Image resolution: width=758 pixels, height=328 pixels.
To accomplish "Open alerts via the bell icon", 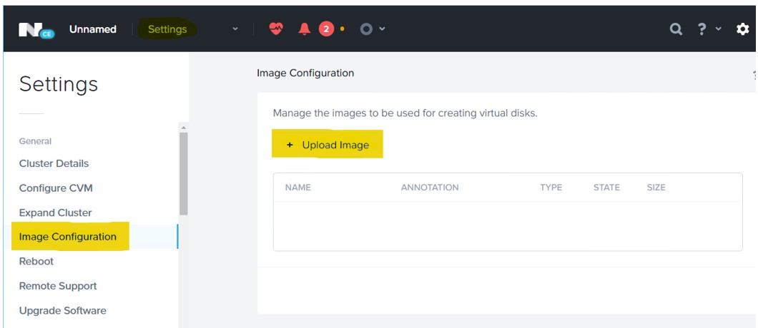I will (305, 29).
